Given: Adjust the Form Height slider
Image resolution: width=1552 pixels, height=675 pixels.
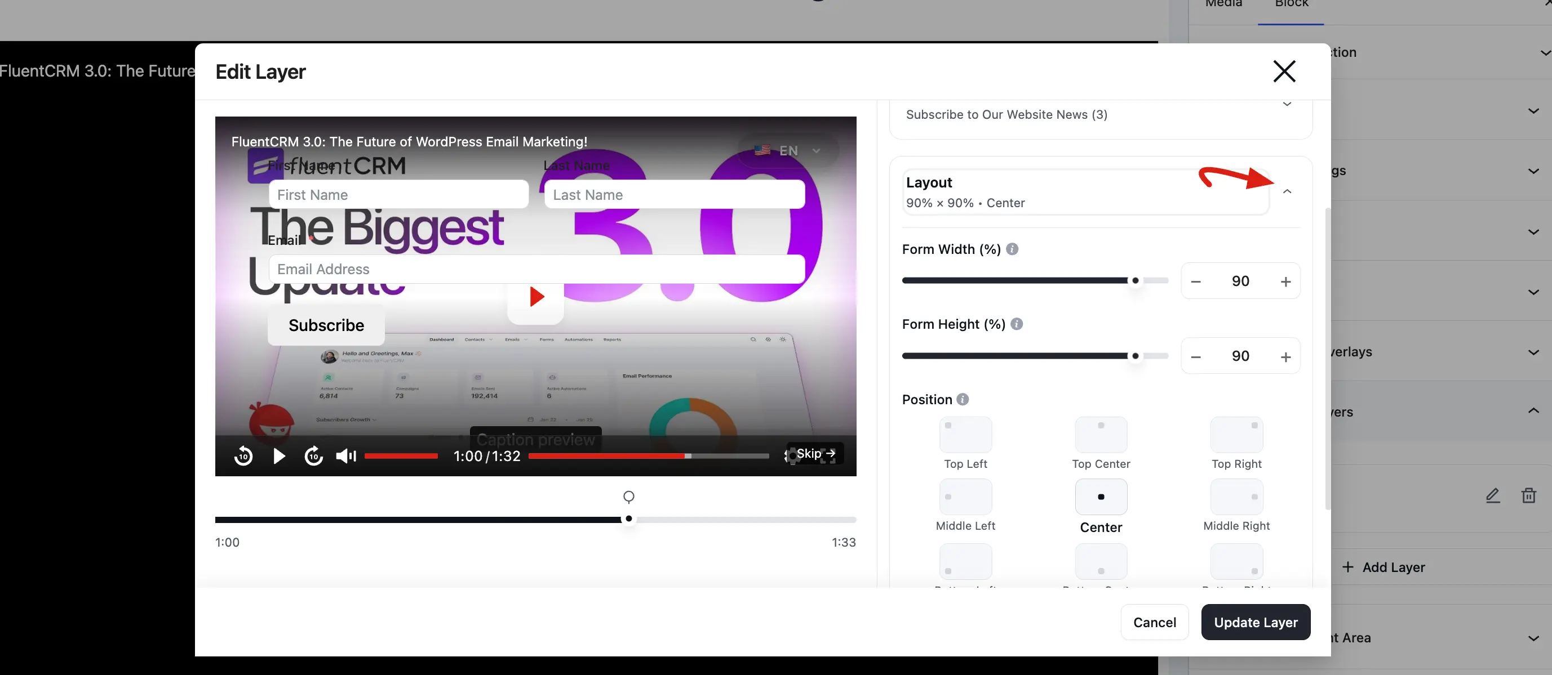Looking at the screenshot, I should [x=1035, y=356].
